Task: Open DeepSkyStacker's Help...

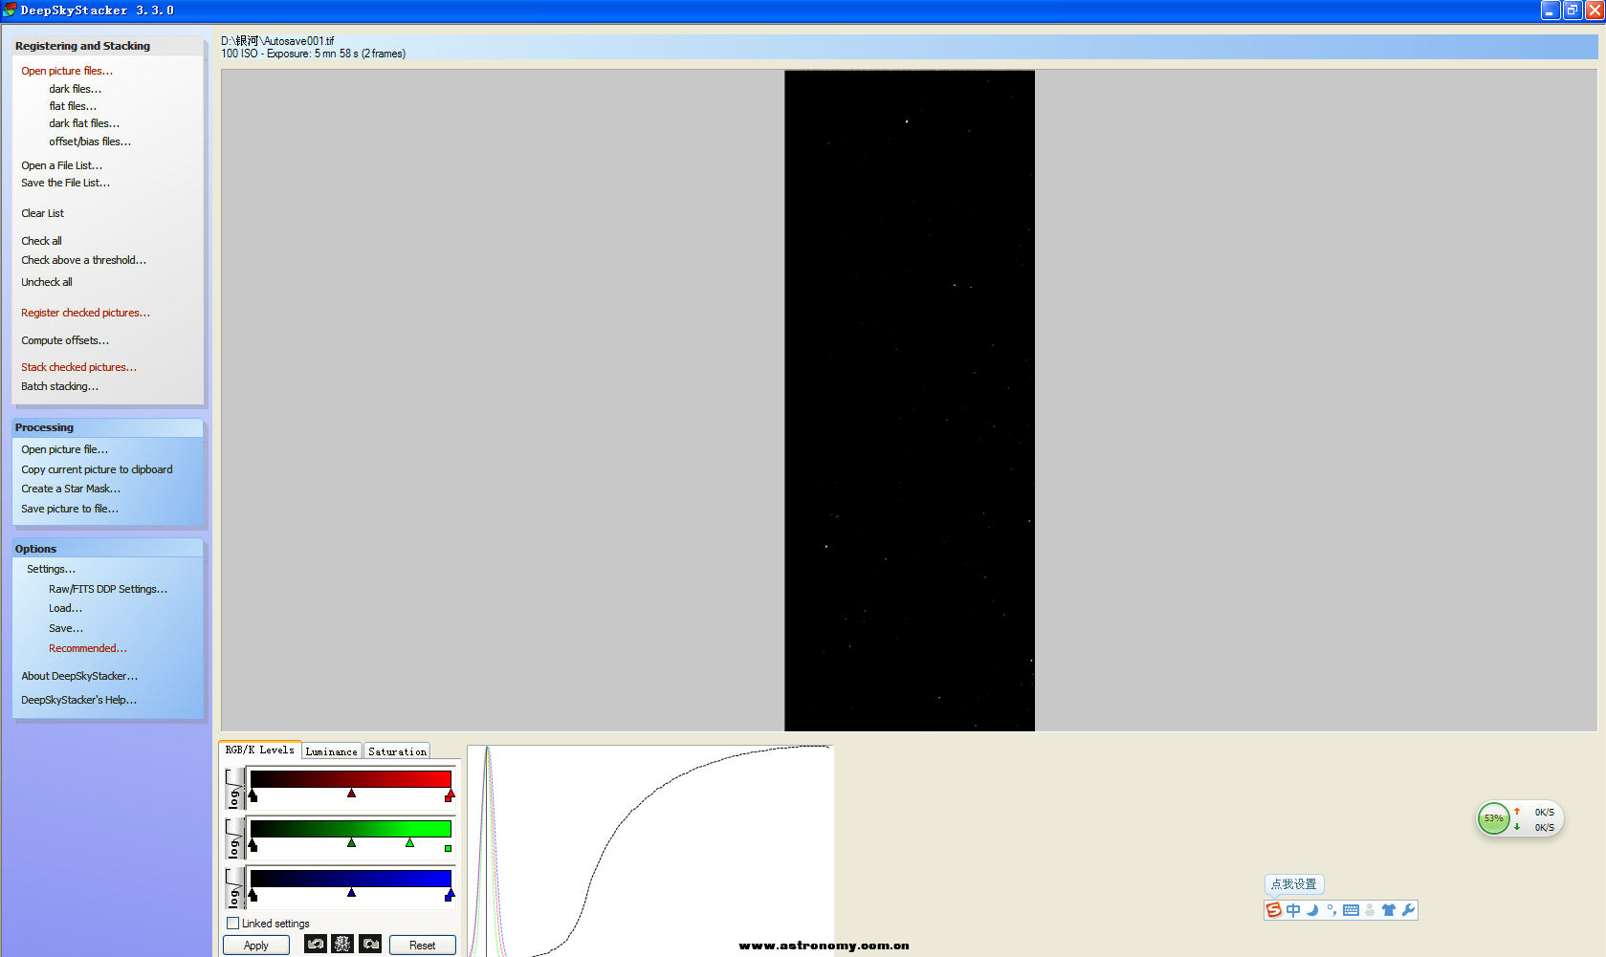Action: coord(78,700)
